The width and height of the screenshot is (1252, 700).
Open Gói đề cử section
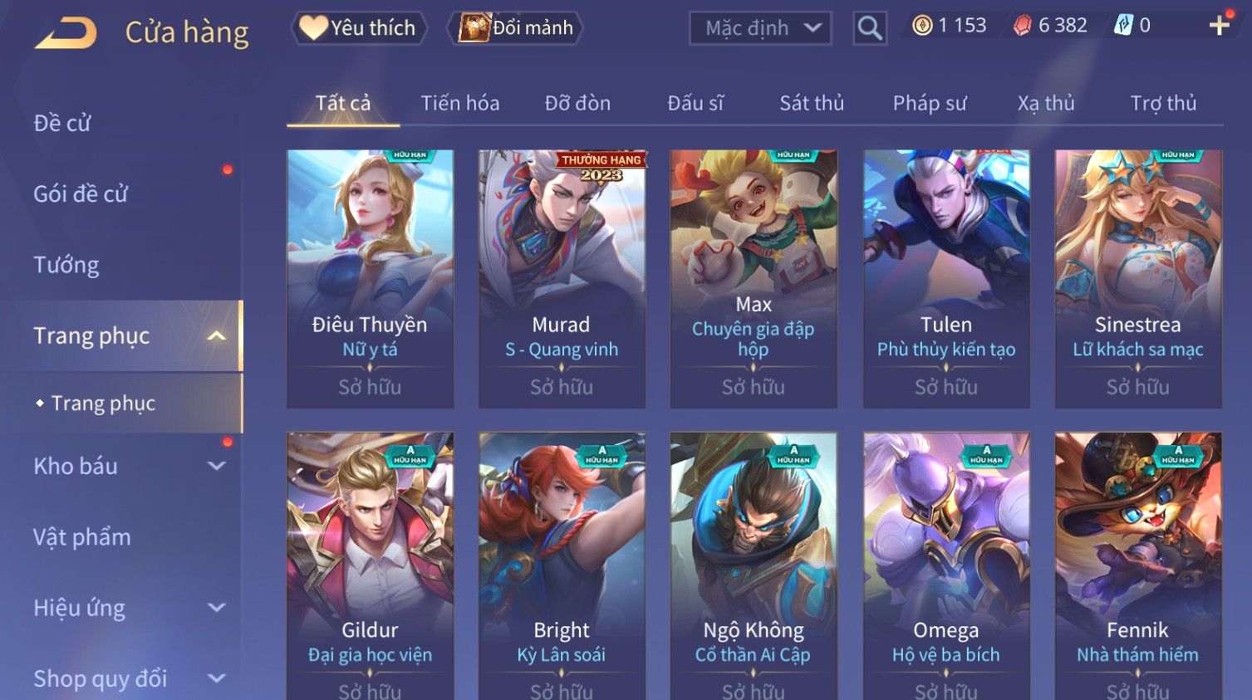[81, 193]
